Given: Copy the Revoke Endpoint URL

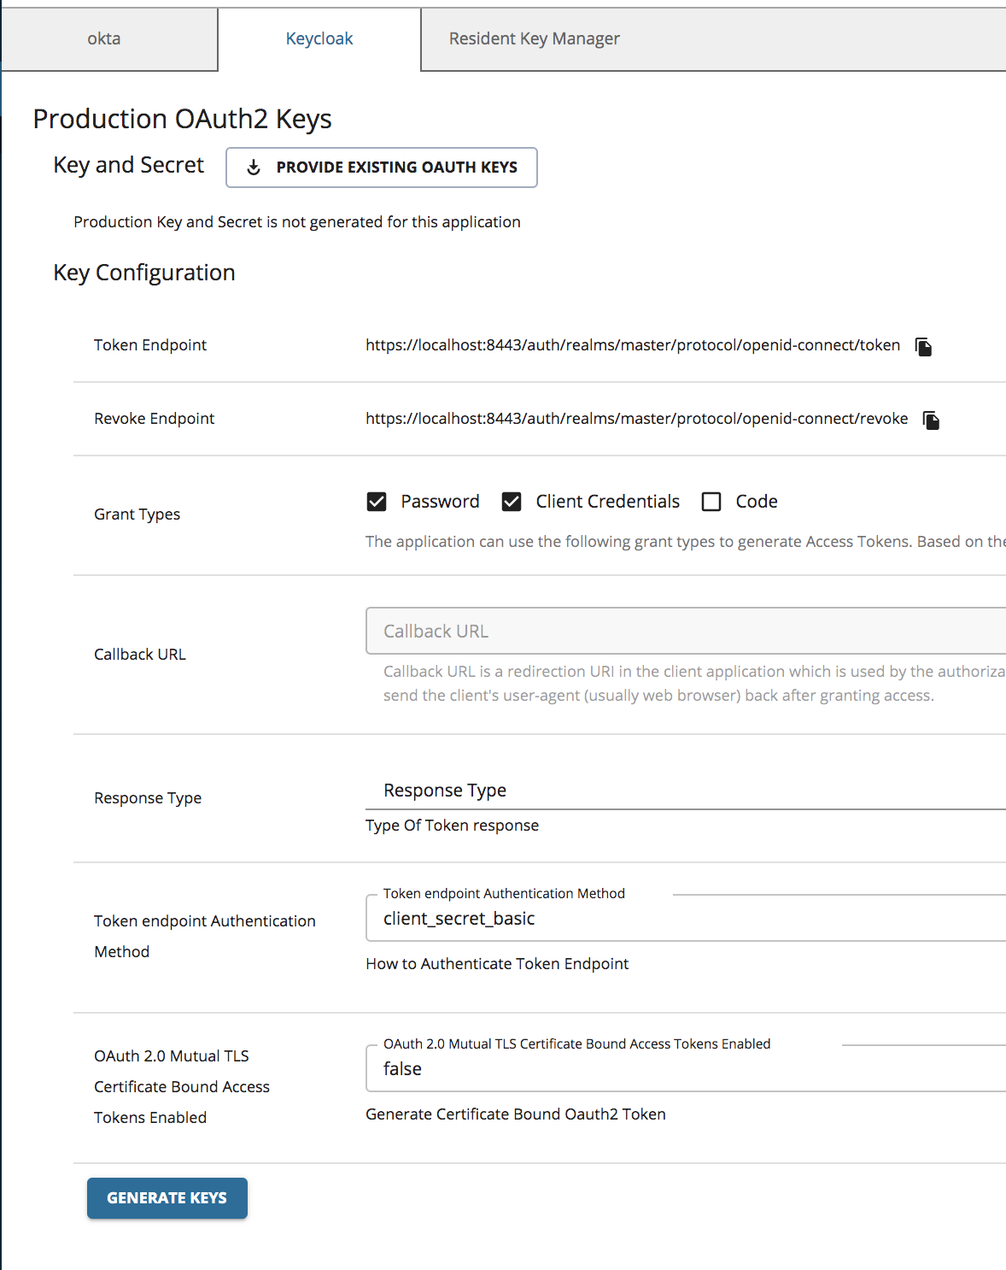Looking at the screenshot, I should coord(931,420).
